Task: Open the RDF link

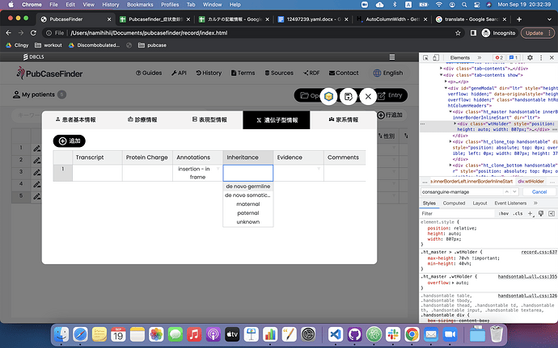Action: 311,73
